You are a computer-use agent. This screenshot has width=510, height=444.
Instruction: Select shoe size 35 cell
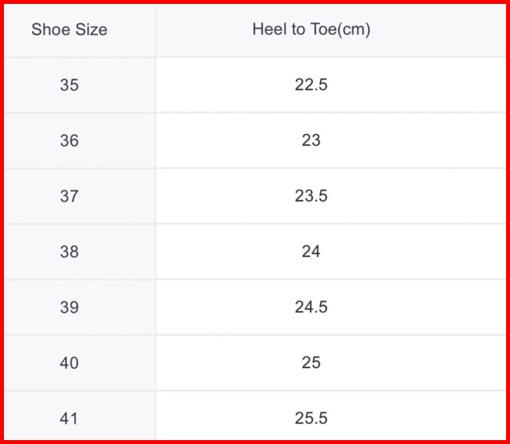(69, 85)
